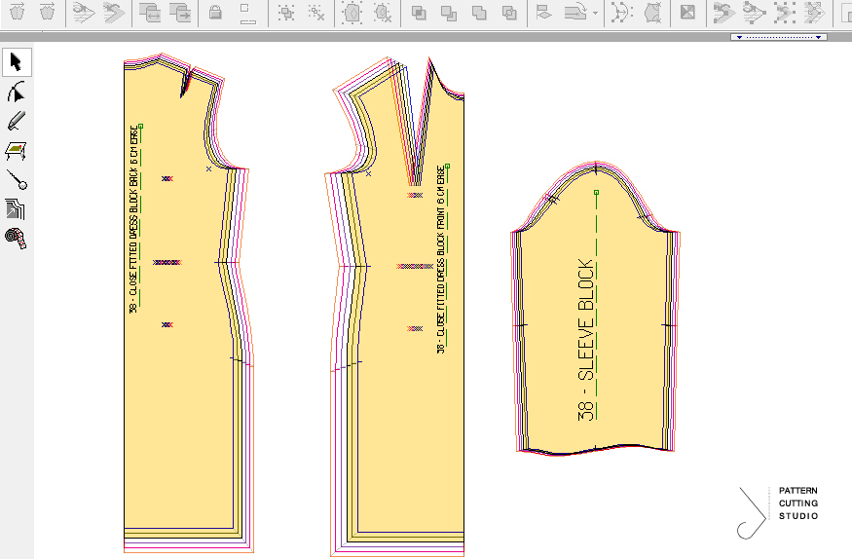
Task: Click the chevron with corner nodes icon
Action: pyautogui.click(x=723, y=13)
